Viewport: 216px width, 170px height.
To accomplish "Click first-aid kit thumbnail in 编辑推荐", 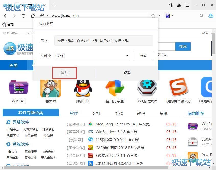I will click(192, 142).
